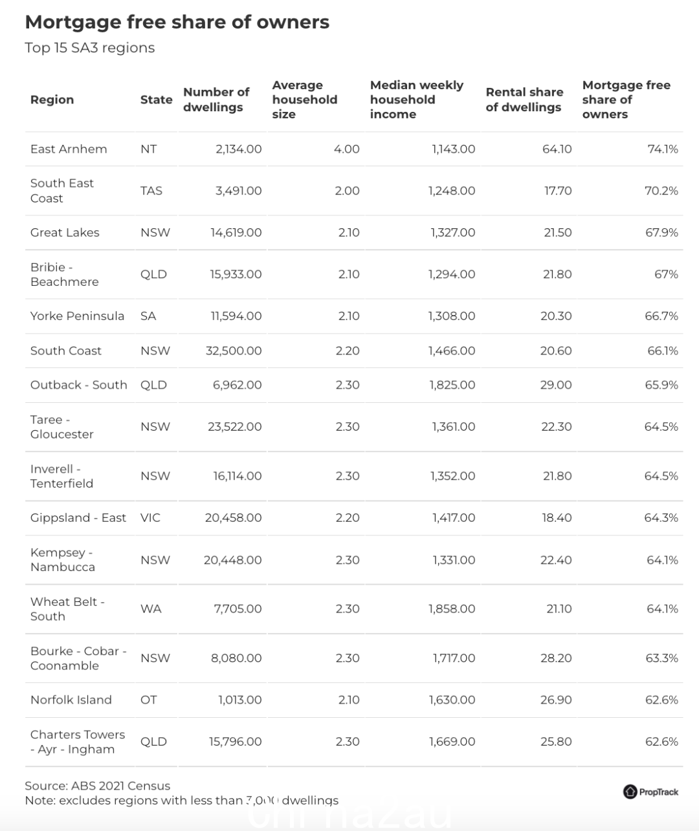Select the Yorke Peninsula row
Viewport: 699px width, 831px height.
[354, 316]
